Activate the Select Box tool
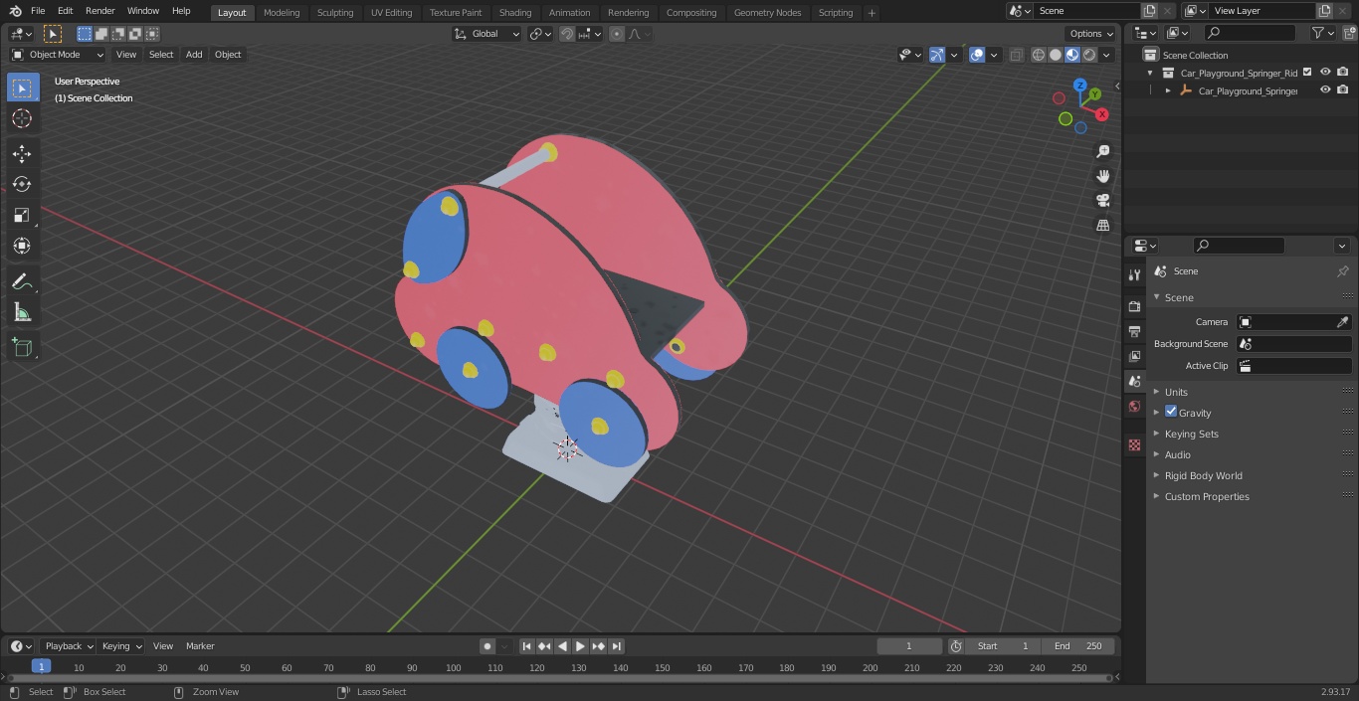 22,88
